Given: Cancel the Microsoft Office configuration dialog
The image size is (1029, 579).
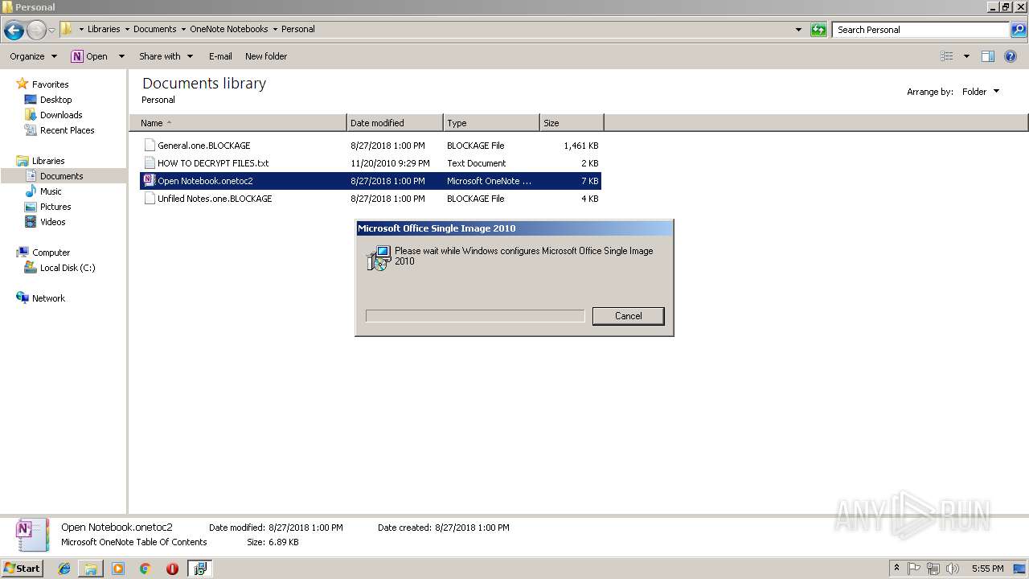Looking at the screenshot, I should (x=628, y=316).
